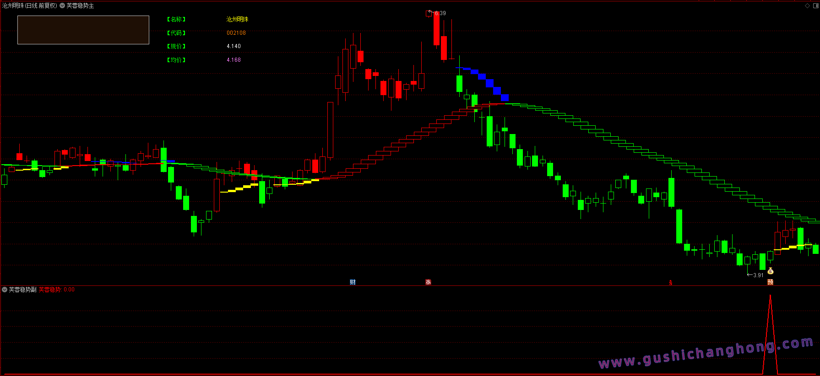Screen dimensions: 820x376
Task: Click the 3.91 low price label
Action: click(758, 275)
